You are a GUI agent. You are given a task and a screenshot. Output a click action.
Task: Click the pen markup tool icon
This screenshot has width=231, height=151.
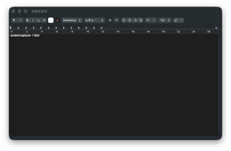click(176, 20)
